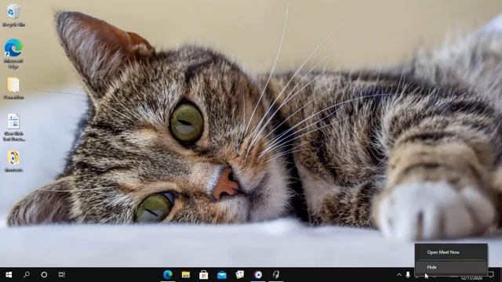Open the media player icon on the taskbar

pyautogui.click(x=258, y=275)
